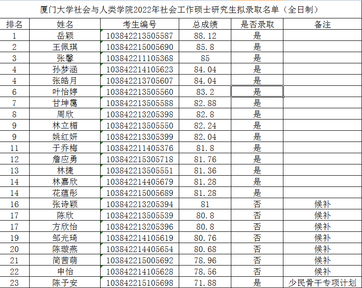Select the name cell 姚红妍
The height and width of the screenshot is (288, 362).
pyautogui.click(x=65, y=137)
